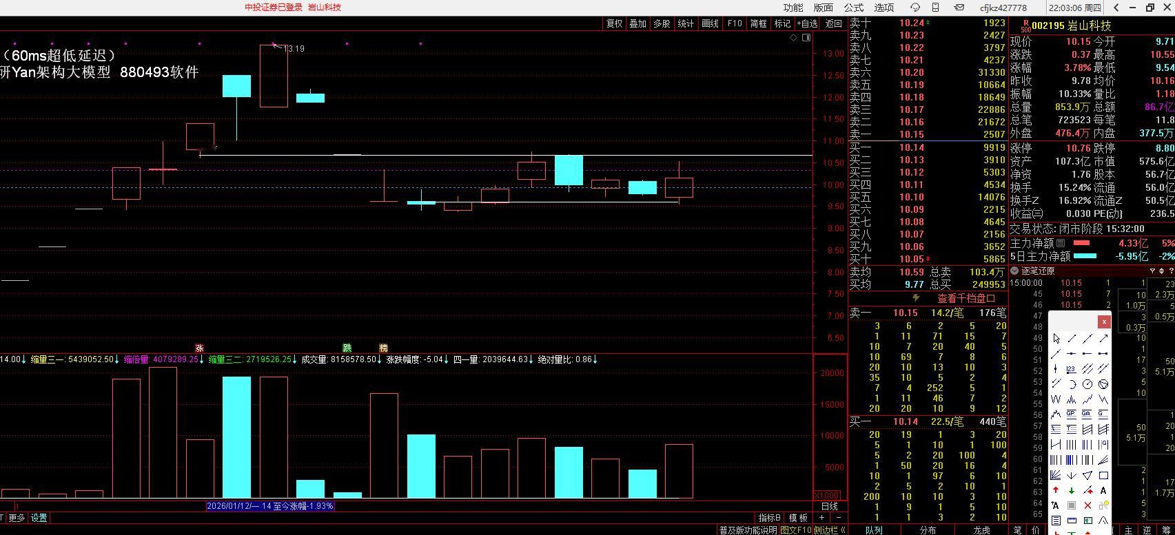The height and width of the screenshot is (535, 1175).
Task: Click the stock title 002195 岩山科技
Action: (x=1072, y=25)
